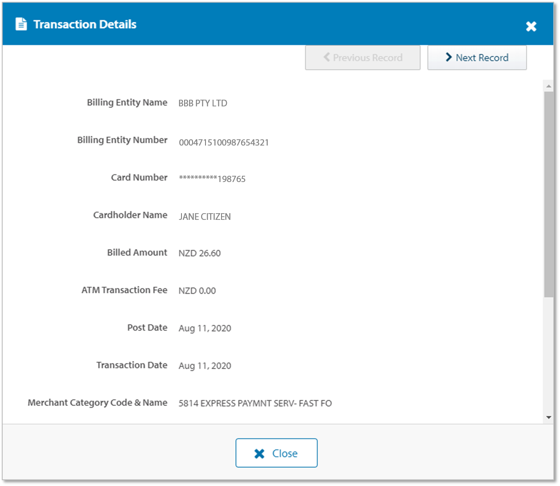Screen dimensions: 560x486
Task: Go to the Next Record
Action: 477,57
